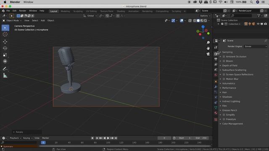Viewport: 269px width, 151px height.
Task: Click the current frame marker 0
Action: pos(43,143)
